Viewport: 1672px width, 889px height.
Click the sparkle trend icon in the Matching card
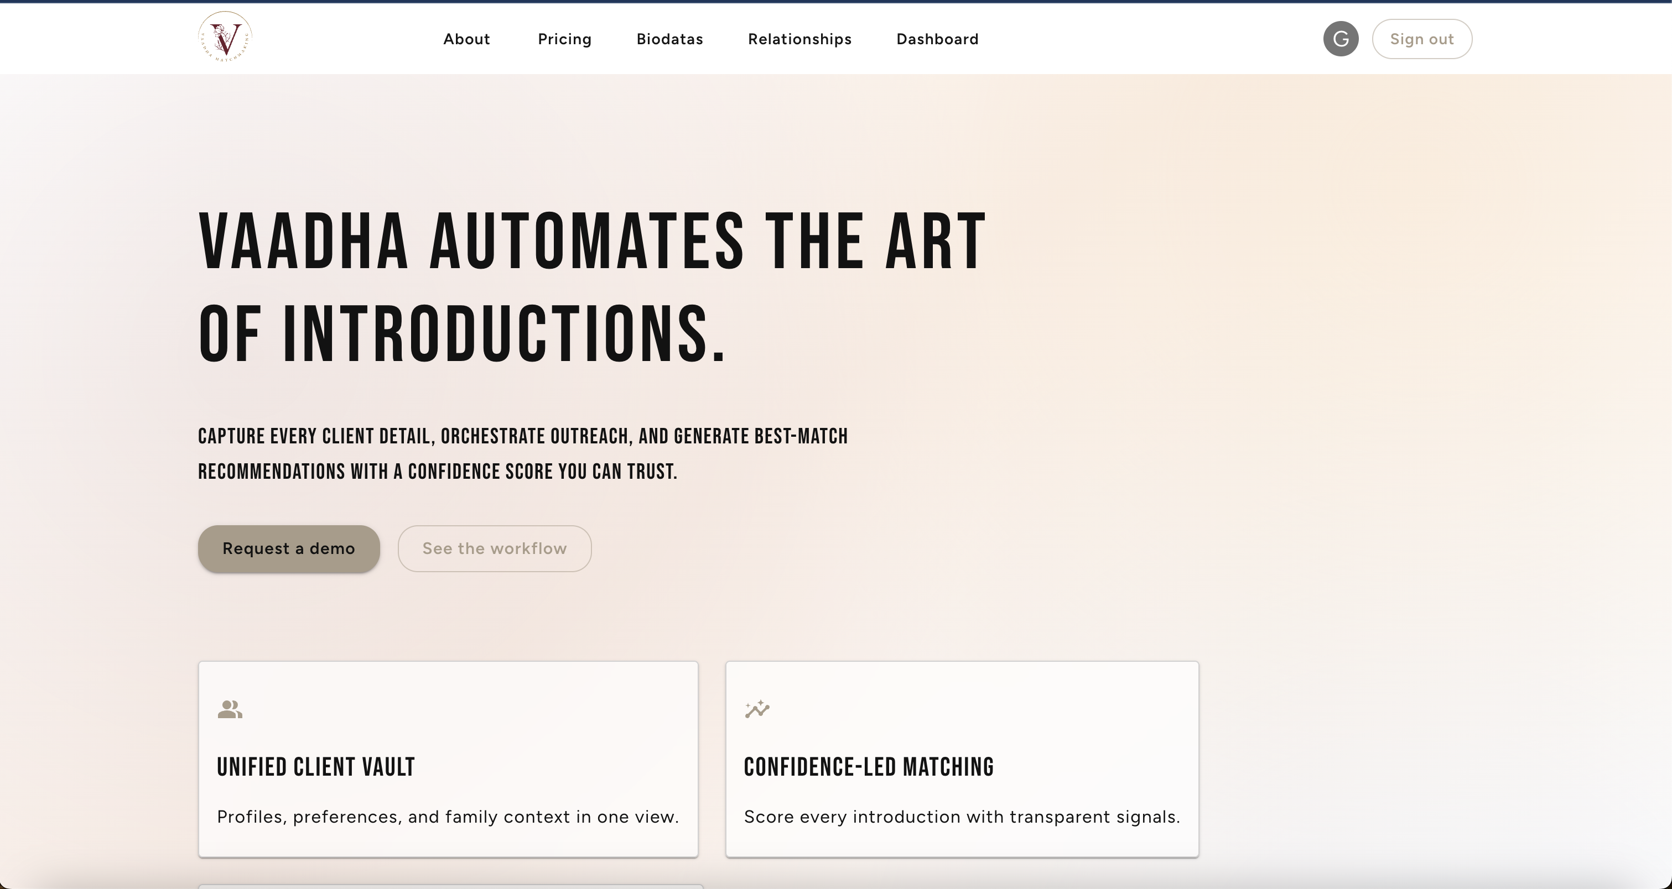pyautogui.click(x=757, y=709)
